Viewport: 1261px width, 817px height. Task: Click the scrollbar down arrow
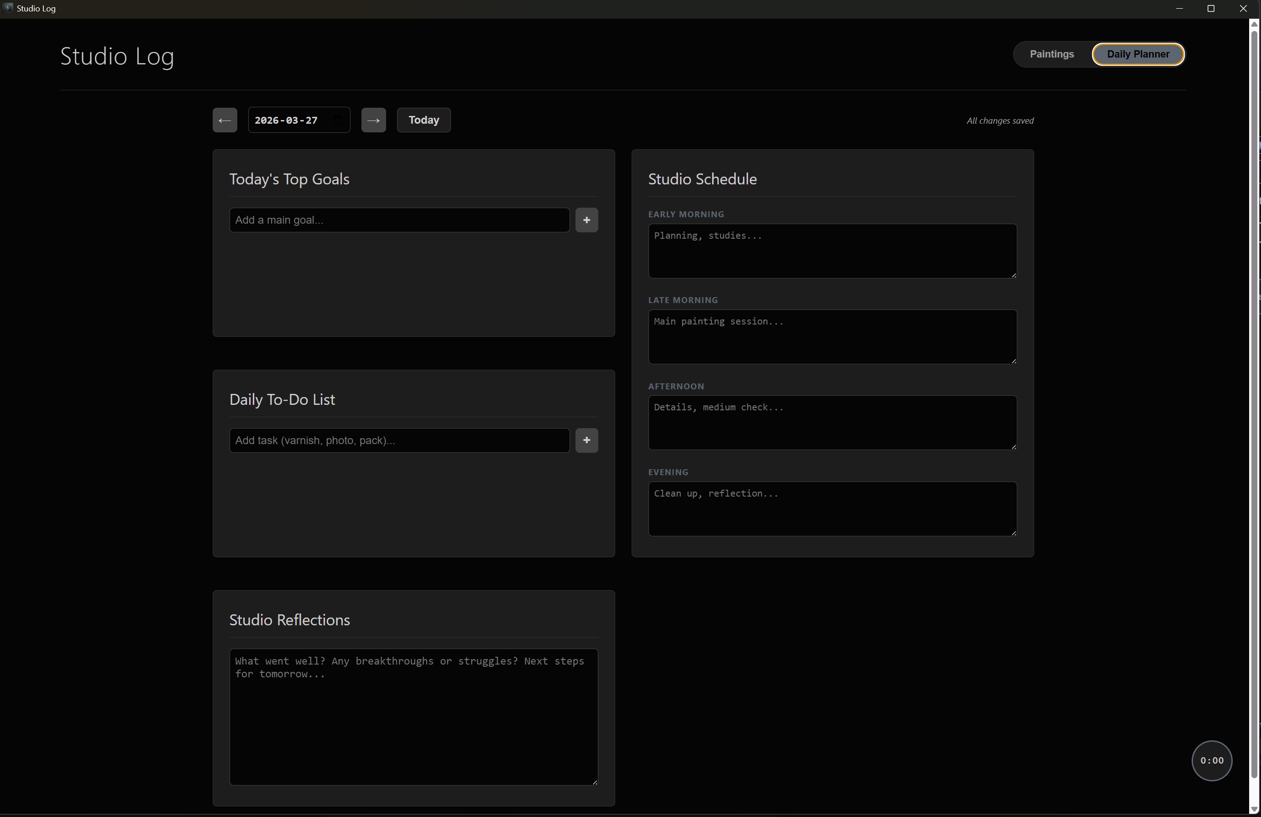pyautogui.click(x=1254, y=809)
